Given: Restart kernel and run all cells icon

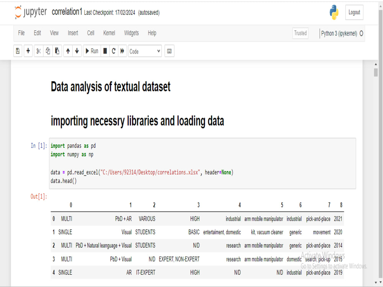Looking at the screenshot, I should [x=123, y=51].
